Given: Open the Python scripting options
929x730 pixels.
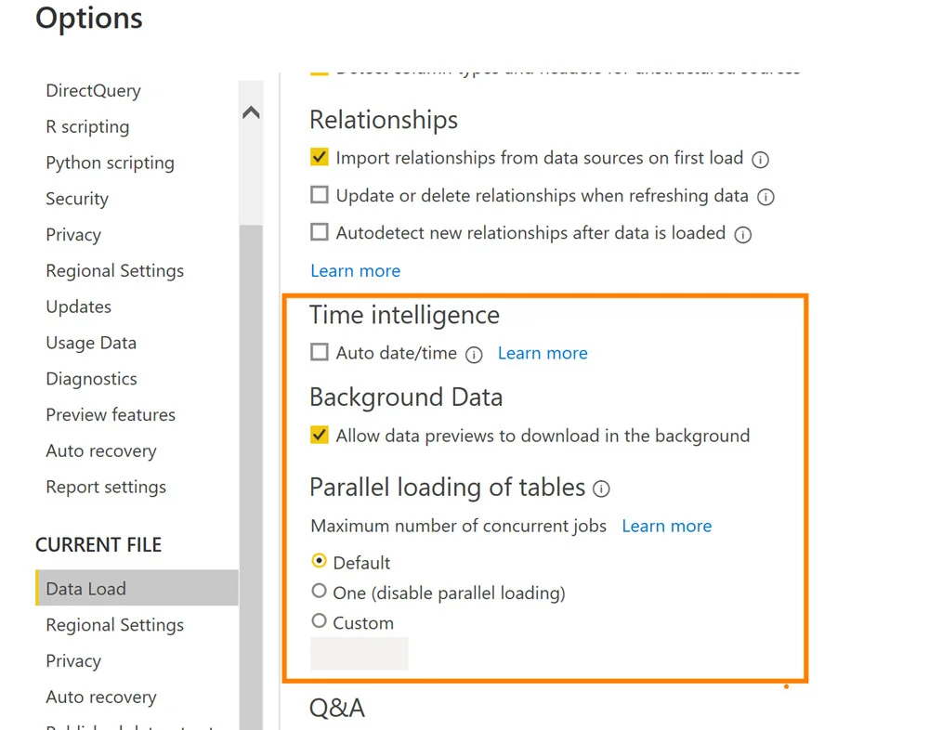Looking at the screenshot, I should [x=110, y=163].
